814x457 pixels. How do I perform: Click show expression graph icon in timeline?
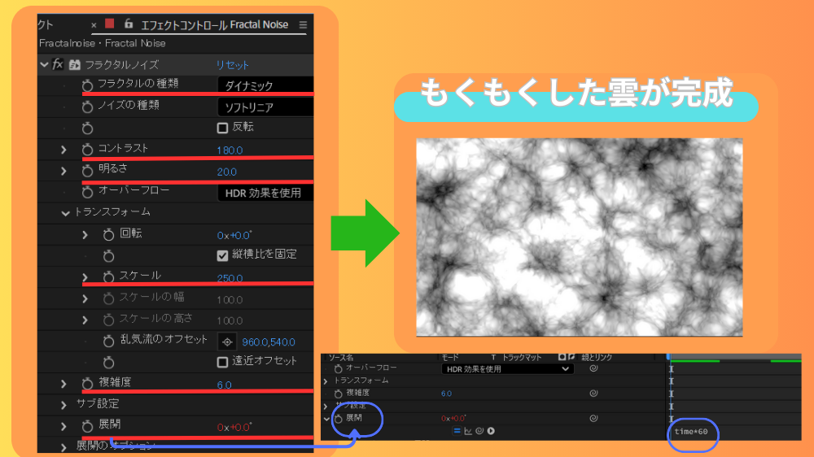(x=468, y=431)
